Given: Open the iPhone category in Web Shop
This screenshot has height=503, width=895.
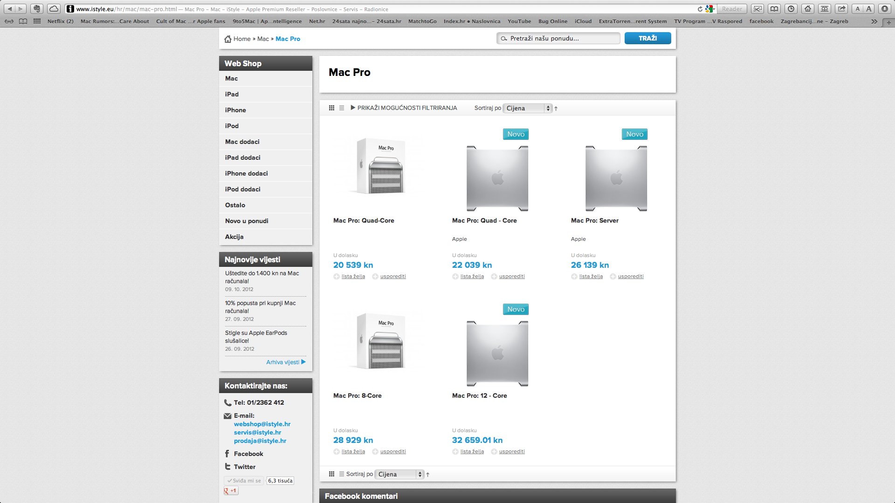Looking at the screenshot, I should [266, 110].
